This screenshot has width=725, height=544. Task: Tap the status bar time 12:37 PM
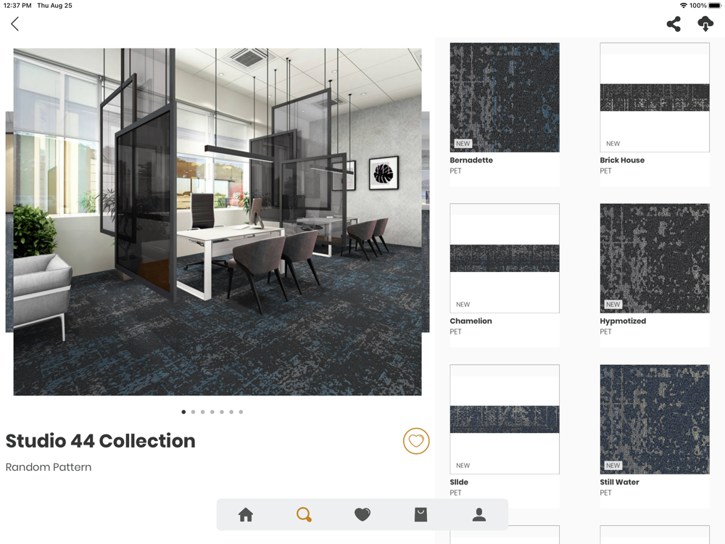[x=17, y=6]
